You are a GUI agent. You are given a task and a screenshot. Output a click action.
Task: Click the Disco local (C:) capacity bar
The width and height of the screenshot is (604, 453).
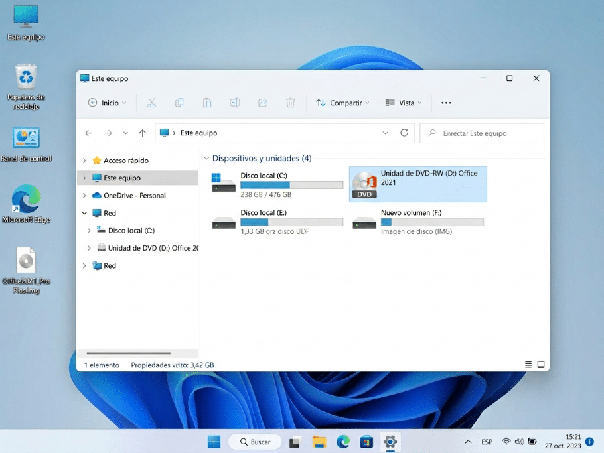pyautogui.click(x=291, y=184)
